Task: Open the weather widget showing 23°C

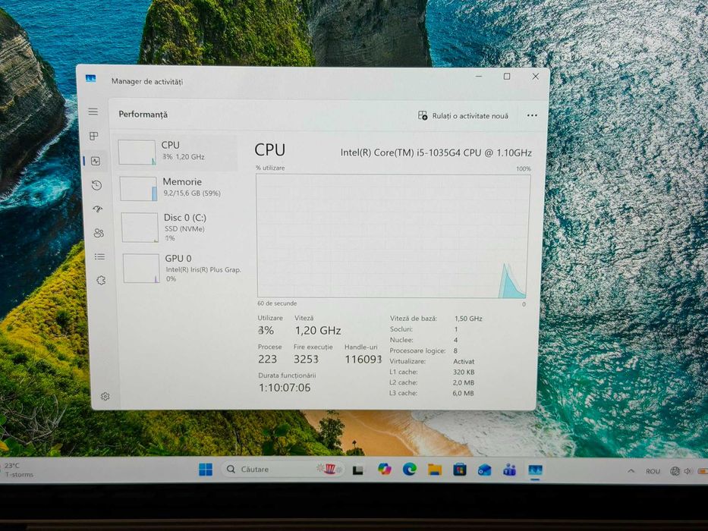Action: pyautogui.click(x=18, y=470)
